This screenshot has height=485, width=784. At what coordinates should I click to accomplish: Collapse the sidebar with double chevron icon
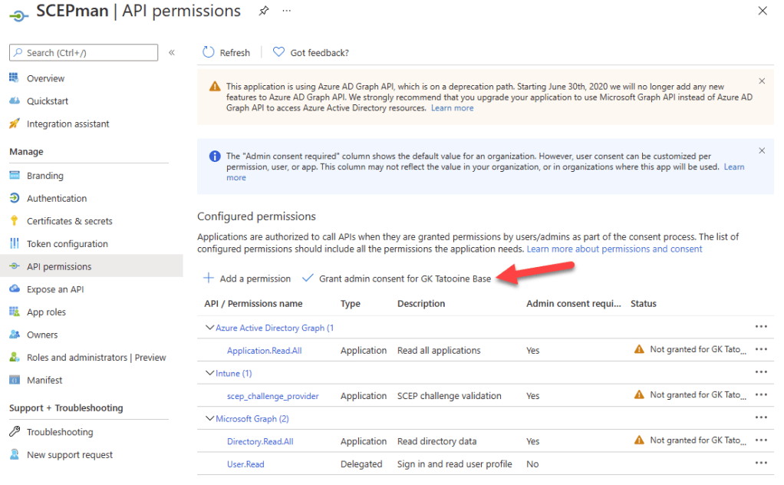[172, 52]
